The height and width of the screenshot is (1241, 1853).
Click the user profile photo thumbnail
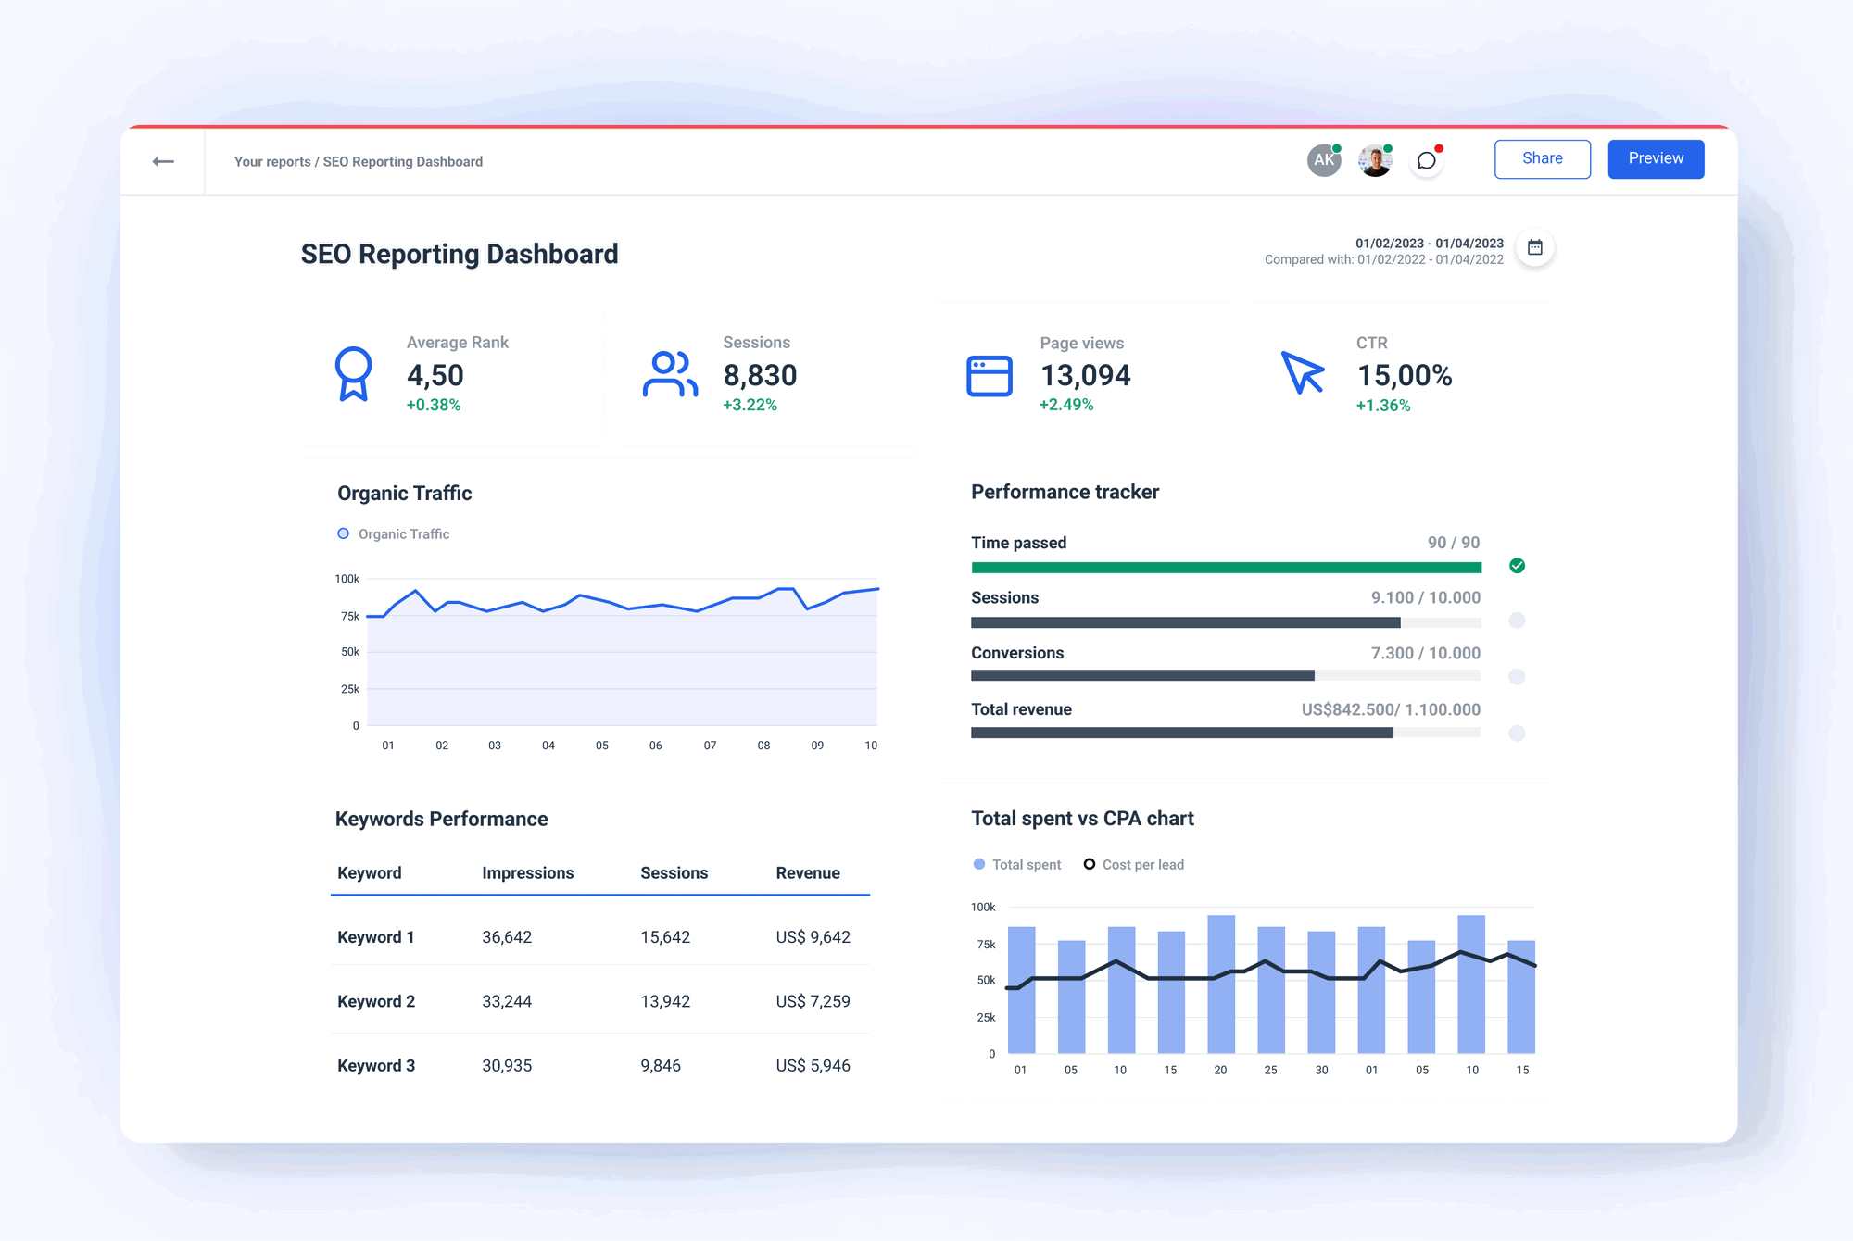[1374, 159]
